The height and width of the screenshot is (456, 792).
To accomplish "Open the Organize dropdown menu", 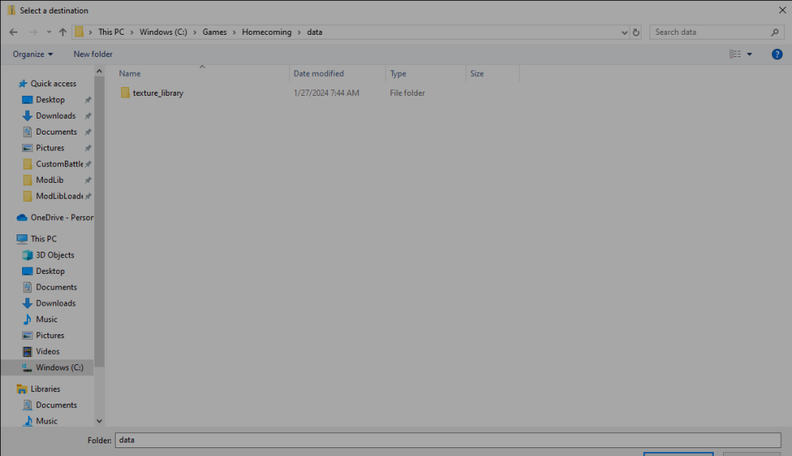I will tap(32, 54).
